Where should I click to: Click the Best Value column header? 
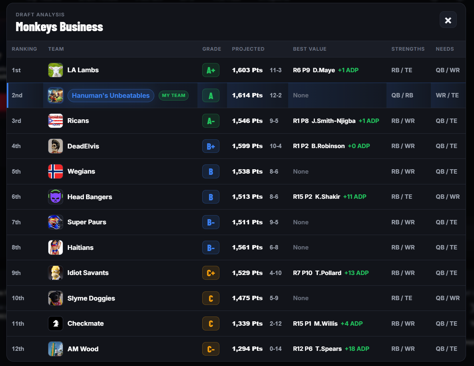[310, 49]
